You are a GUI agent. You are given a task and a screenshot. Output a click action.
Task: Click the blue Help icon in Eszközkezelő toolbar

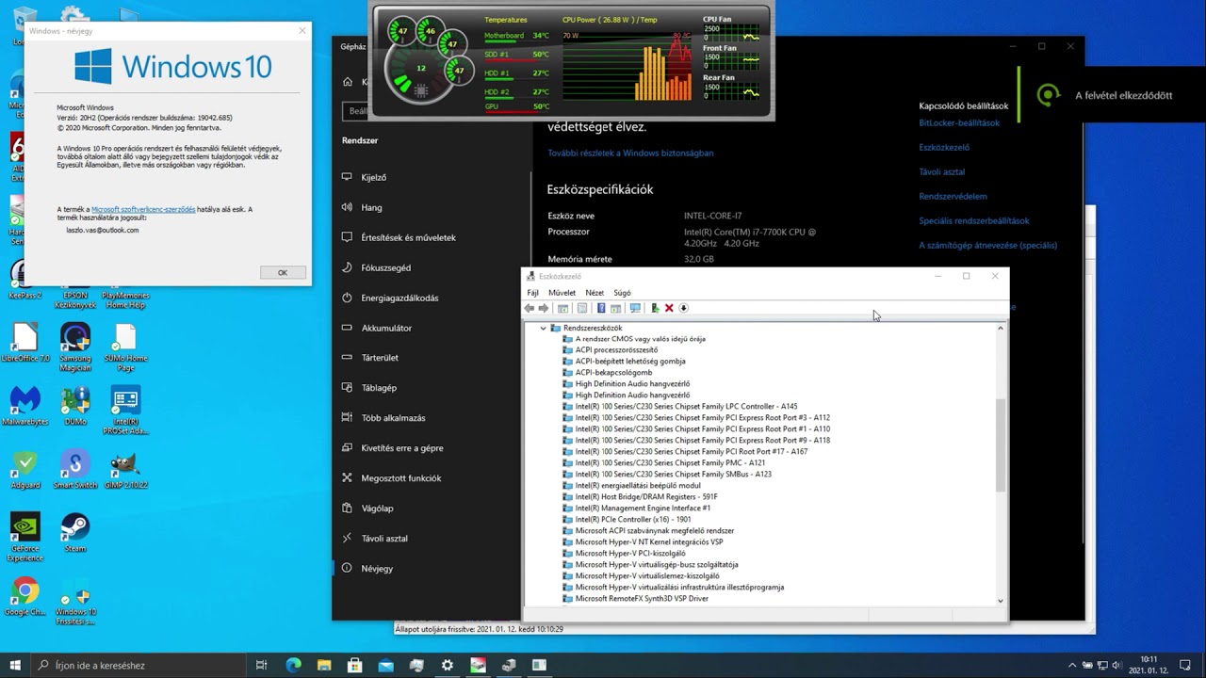coord(601,308)
